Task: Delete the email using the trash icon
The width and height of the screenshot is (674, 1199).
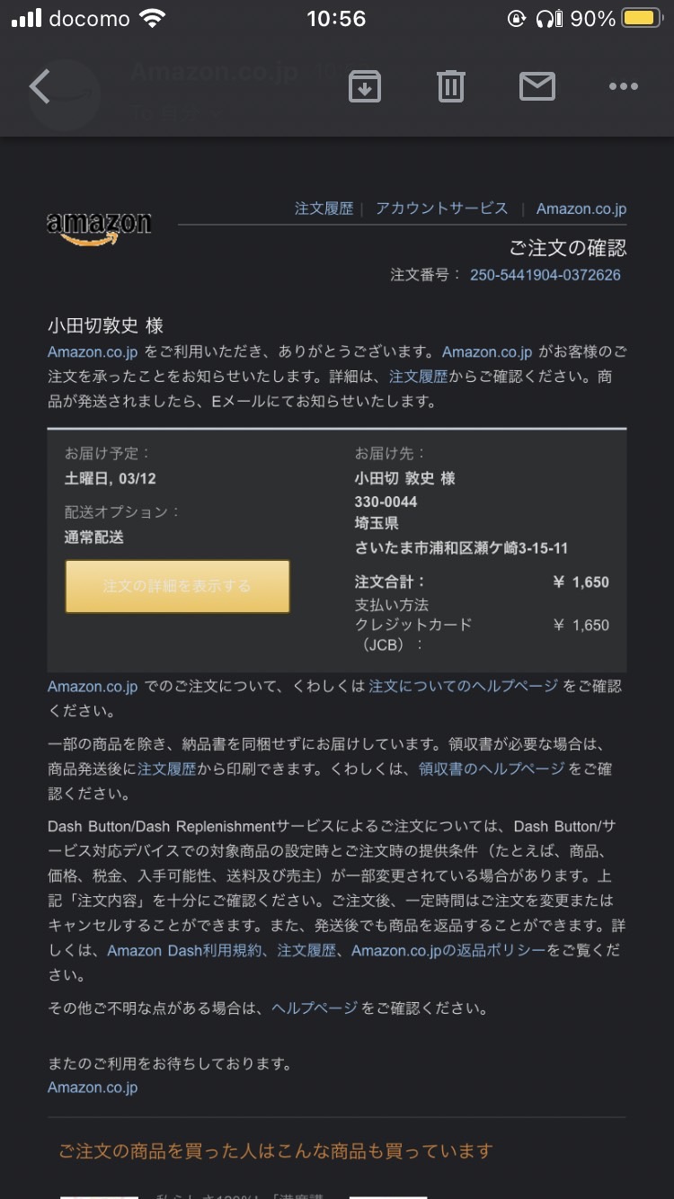Action: click(451, 86)
